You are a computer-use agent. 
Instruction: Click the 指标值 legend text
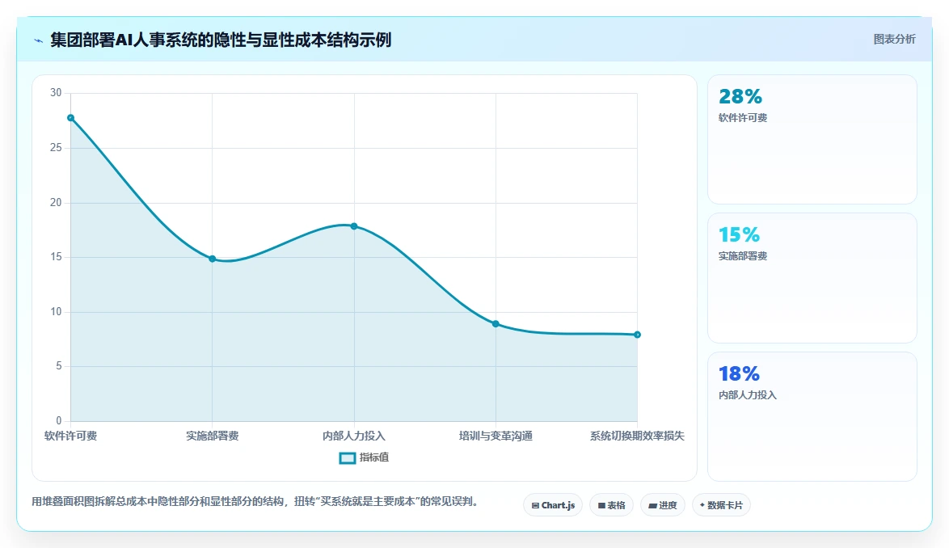click(374, 457)
